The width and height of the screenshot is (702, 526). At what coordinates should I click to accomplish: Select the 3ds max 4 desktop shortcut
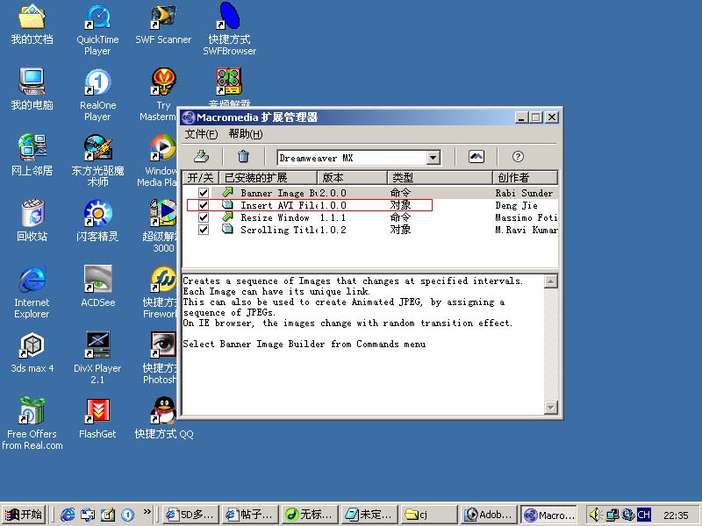coord(32,352)
